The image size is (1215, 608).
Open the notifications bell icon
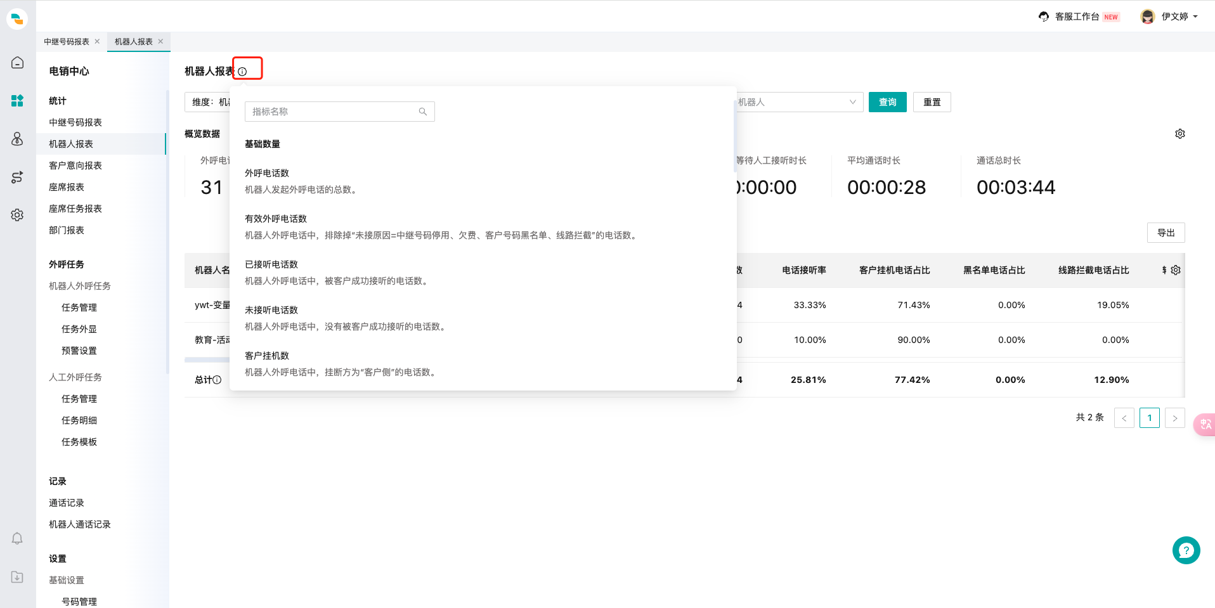[17, 538]
